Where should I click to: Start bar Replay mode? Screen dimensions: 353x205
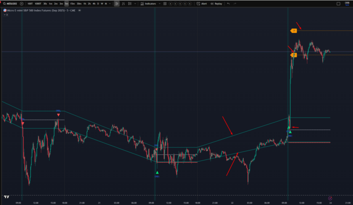pyautogui.click(x=217, y=3)
